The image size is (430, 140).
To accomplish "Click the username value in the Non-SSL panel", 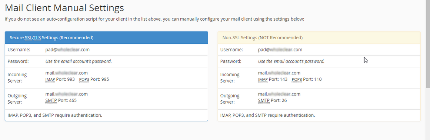I will click(280, 50).
